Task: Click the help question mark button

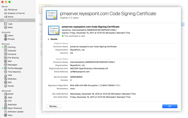Action: pyautogui.click(x=182, y=112)
